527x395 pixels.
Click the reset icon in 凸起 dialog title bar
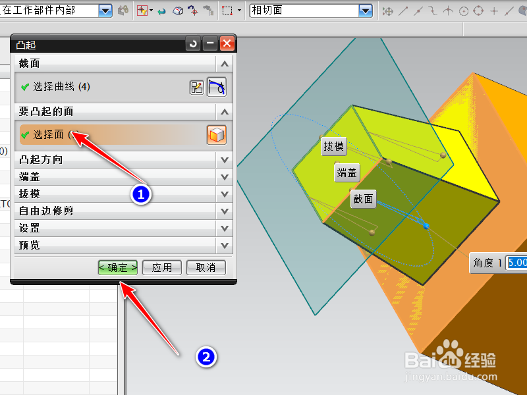tap(193, 43)
